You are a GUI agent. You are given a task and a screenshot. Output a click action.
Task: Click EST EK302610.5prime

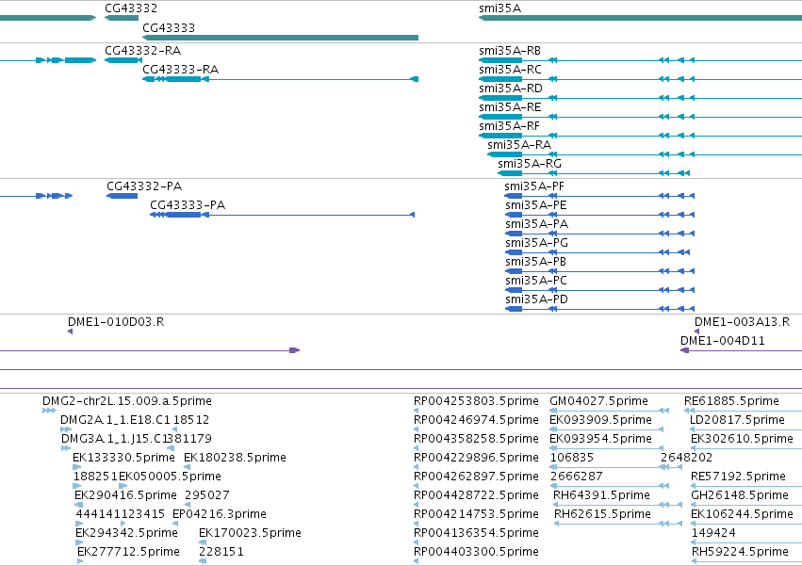742,439
